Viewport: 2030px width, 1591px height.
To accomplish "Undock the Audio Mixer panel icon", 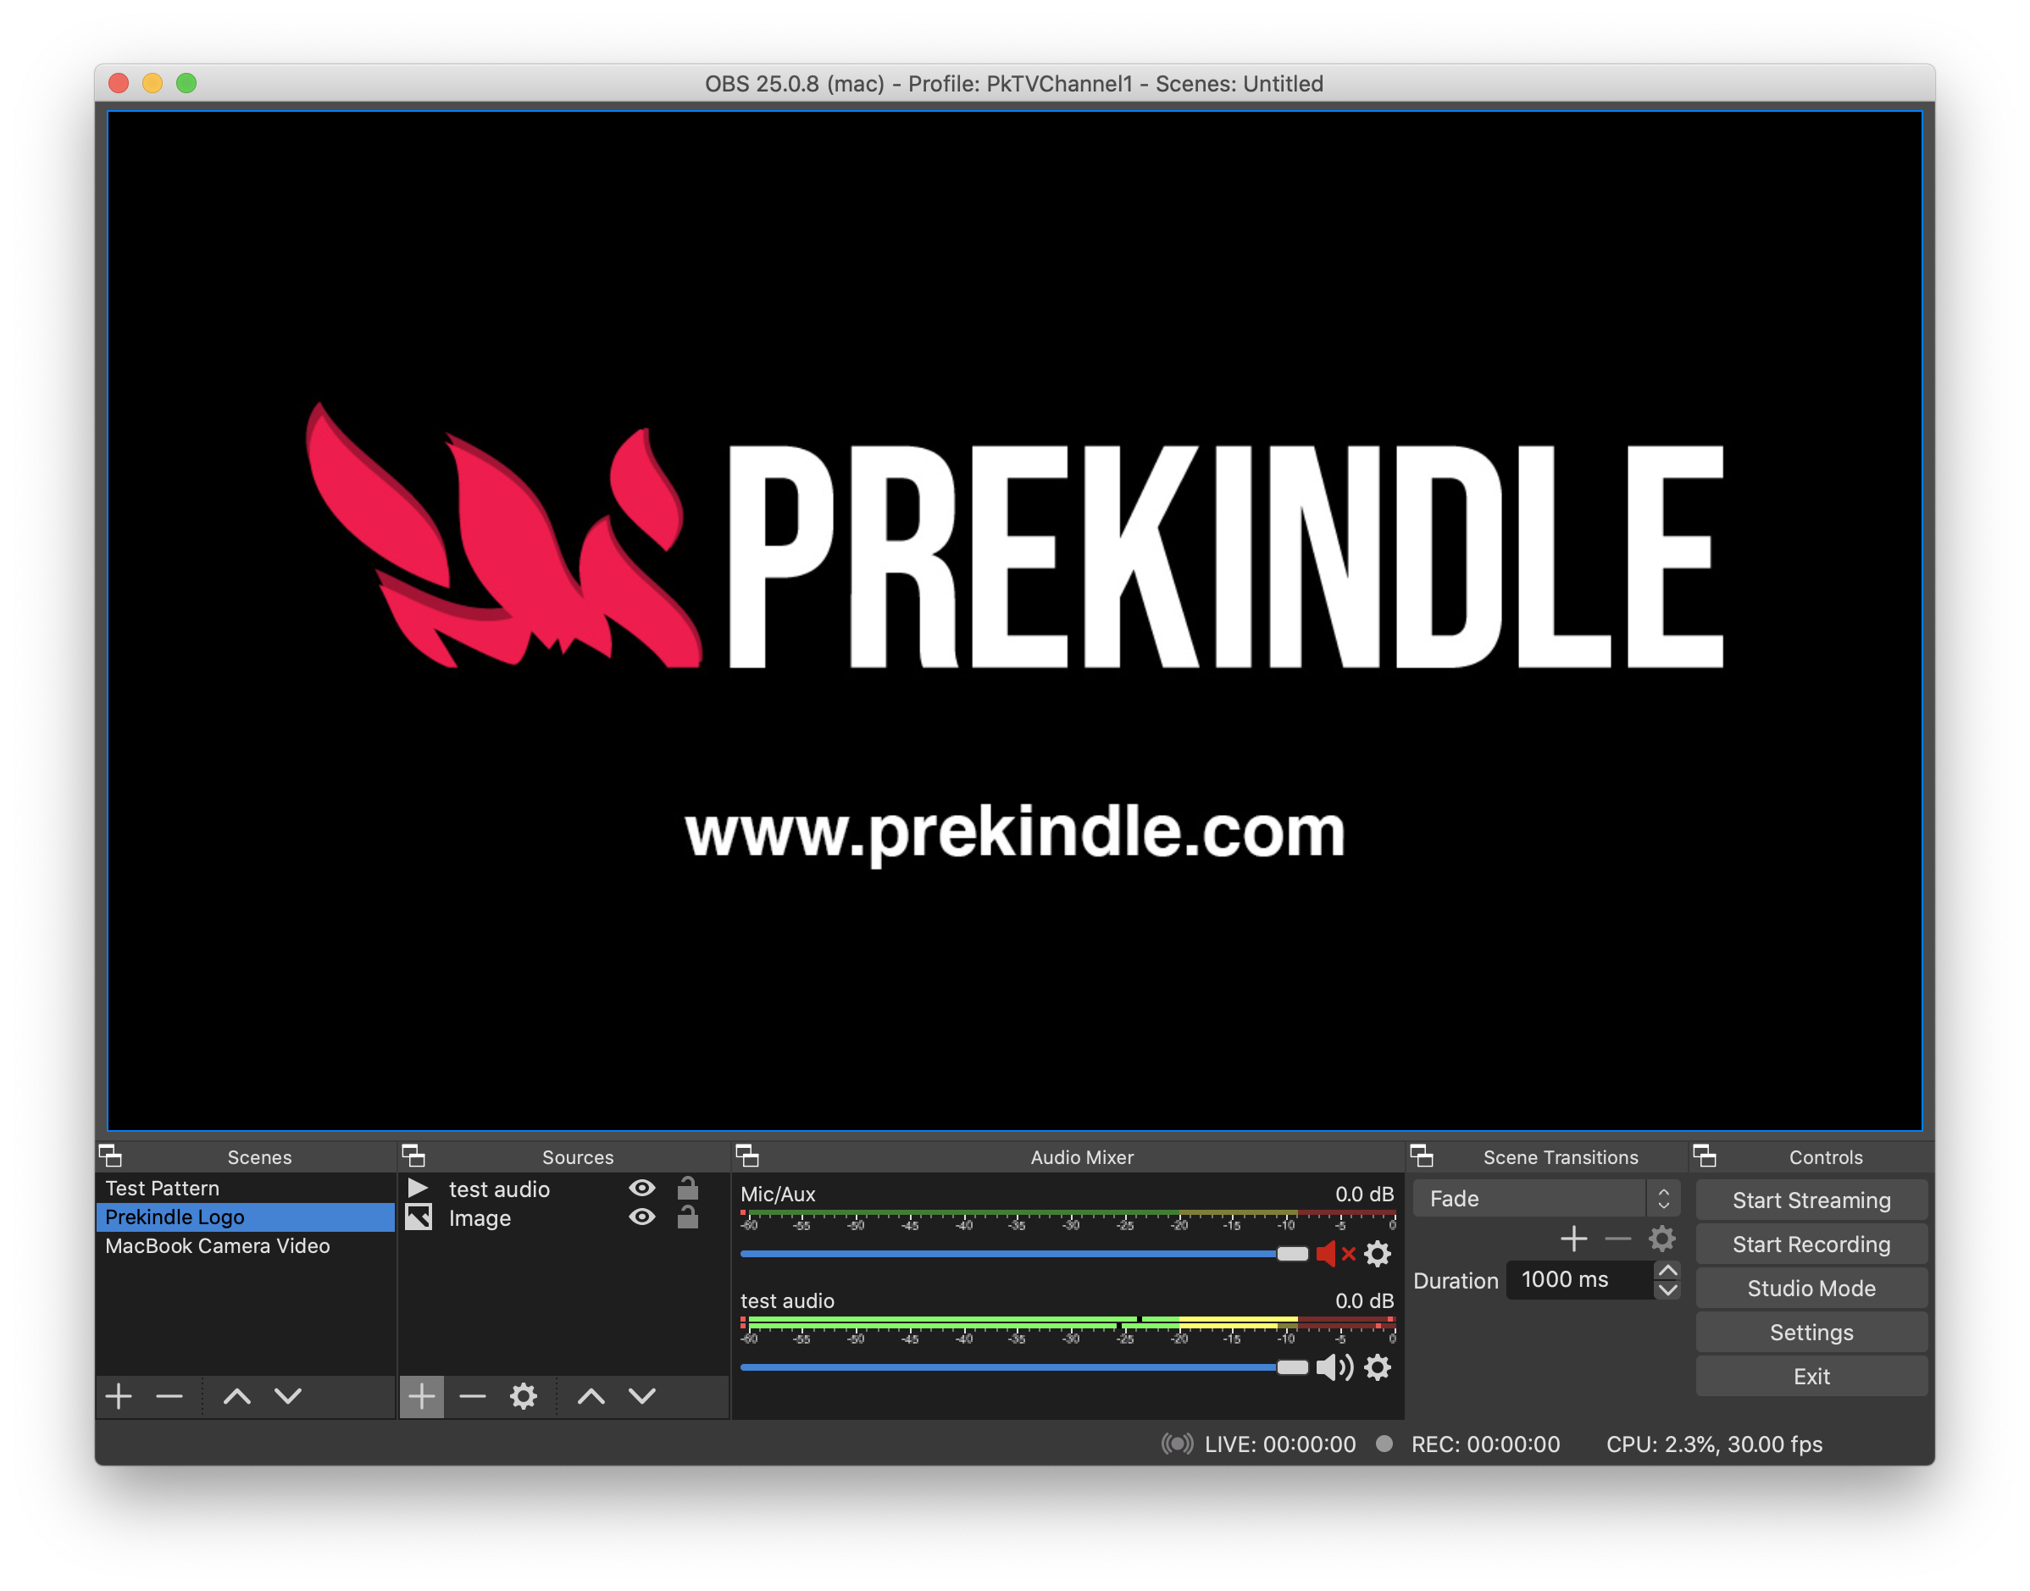I will click(747, 1156).
